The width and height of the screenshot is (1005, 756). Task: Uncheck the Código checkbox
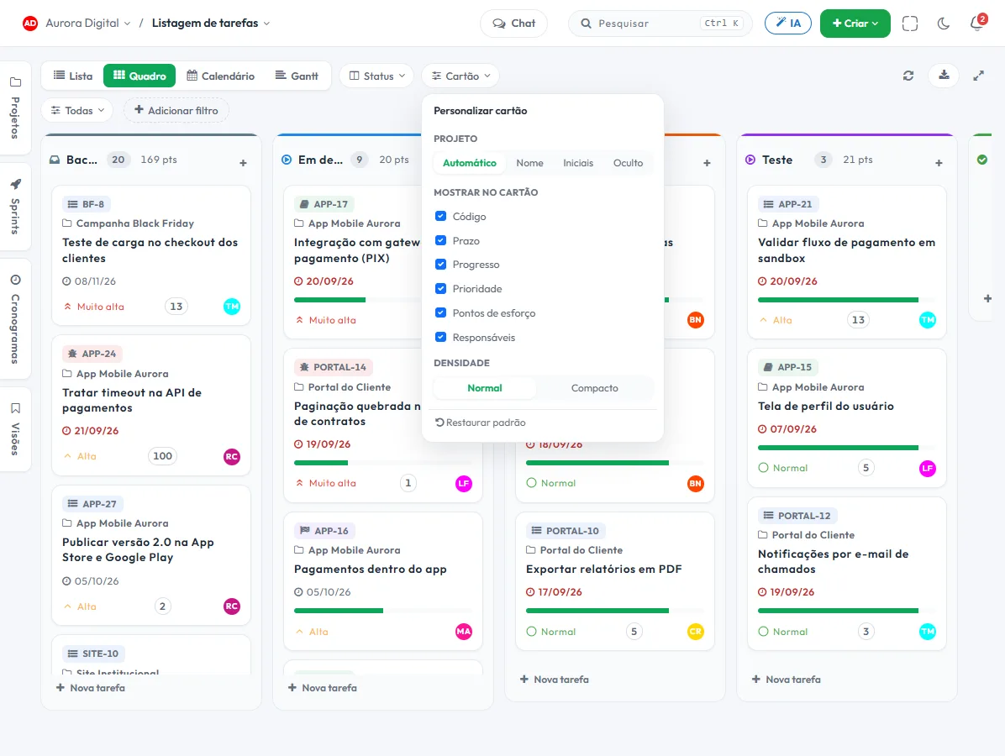point(440,216)
